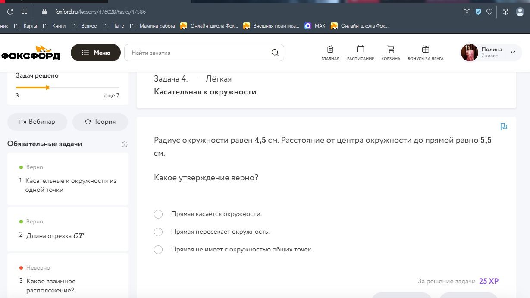Click the Задач решено progress bar
The height and width of the screenshot is (298, 530).
68,88
